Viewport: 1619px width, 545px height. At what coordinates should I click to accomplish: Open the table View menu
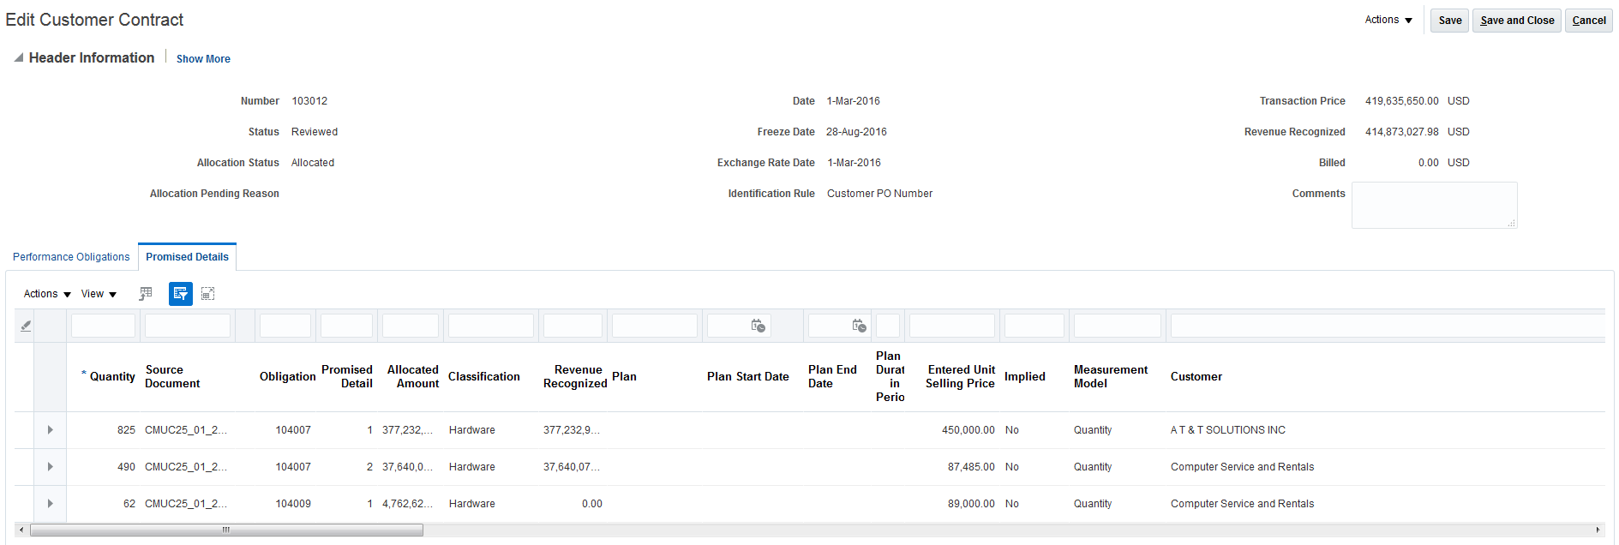click(x=99, y=294)
